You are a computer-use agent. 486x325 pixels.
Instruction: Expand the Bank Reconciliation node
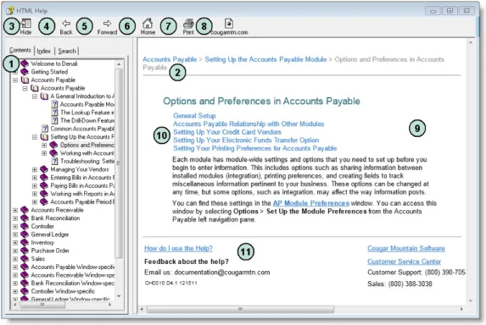[x=15, y=218]
